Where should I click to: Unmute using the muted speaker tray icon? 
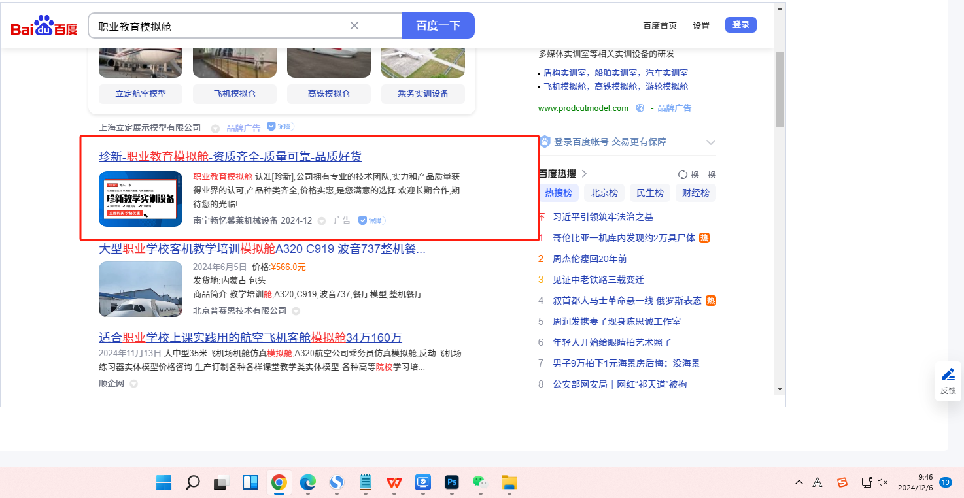tap(882, 482)
